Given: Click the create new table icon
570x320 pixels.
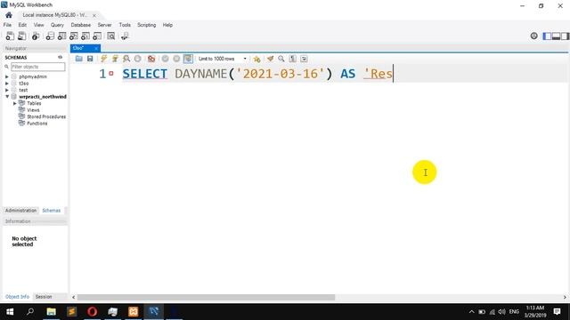Looking at the screenshot, I should [x=61, y=36].
